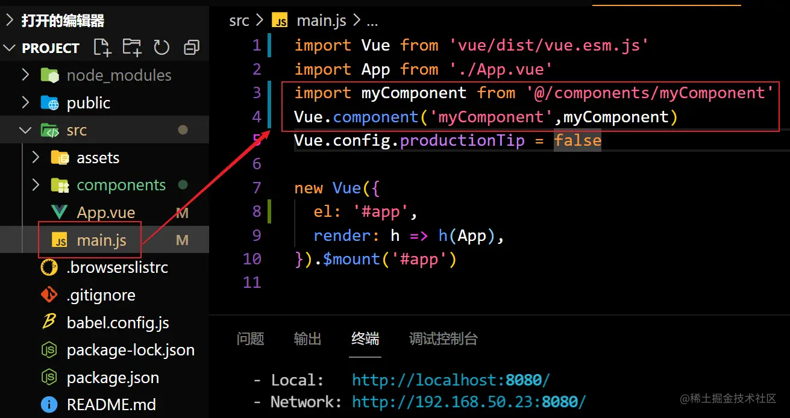
Task: Expand the 打开的编辑器 section
Action: [9, 20]
